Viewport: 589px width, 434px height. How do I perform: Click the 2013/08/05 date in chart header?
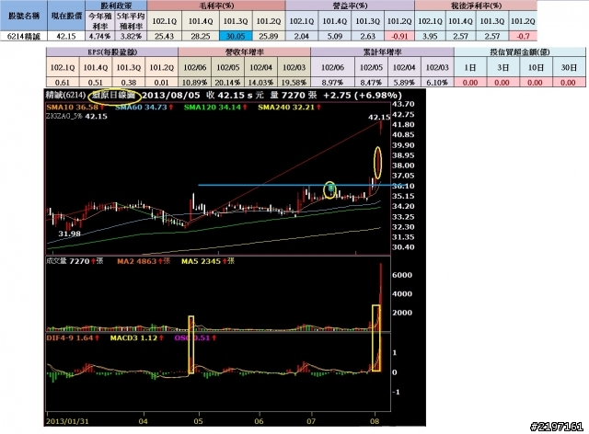(171, 96)
